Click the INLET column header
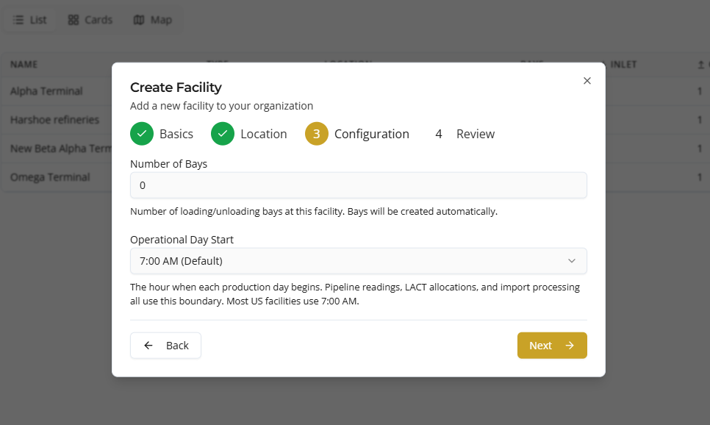Image resolution: width=710 pixels, height=425 pixels. point(623,65)
